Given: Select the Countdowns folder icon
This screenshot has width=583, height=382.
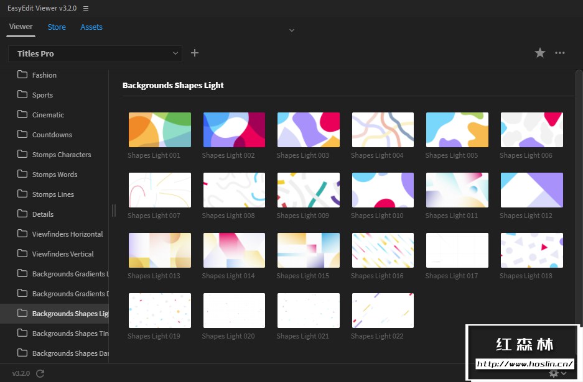Looking at the screenshot, I should click(x=22, y=134).
